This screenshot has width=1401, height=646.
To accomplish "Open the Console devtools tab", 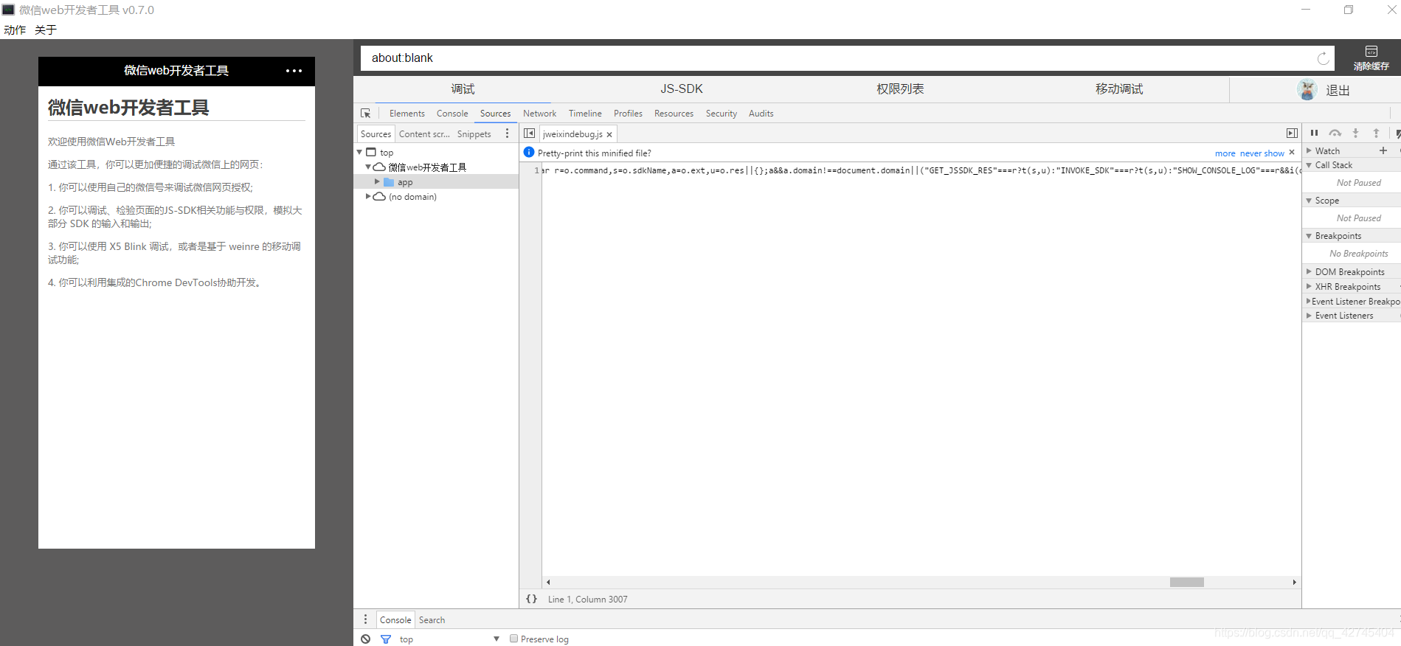I will (x=452, y=114).
